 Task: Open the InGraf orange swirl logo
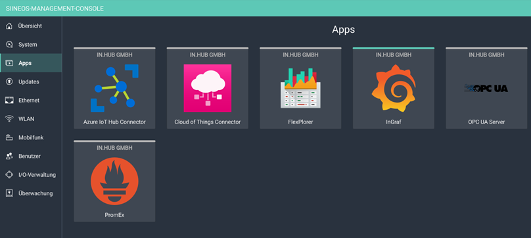coord(394,88)
